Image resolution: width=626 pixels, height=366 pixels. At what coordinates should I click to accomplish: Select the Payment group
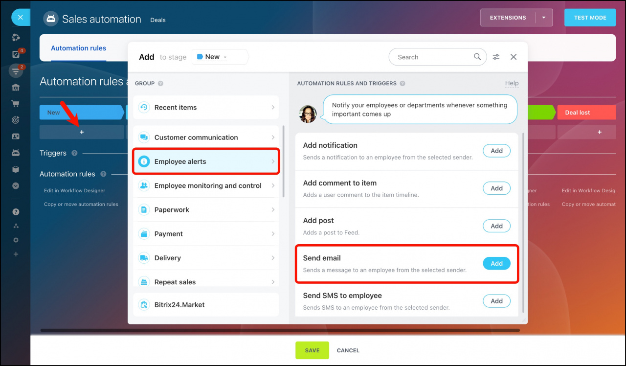pos(206,234)
